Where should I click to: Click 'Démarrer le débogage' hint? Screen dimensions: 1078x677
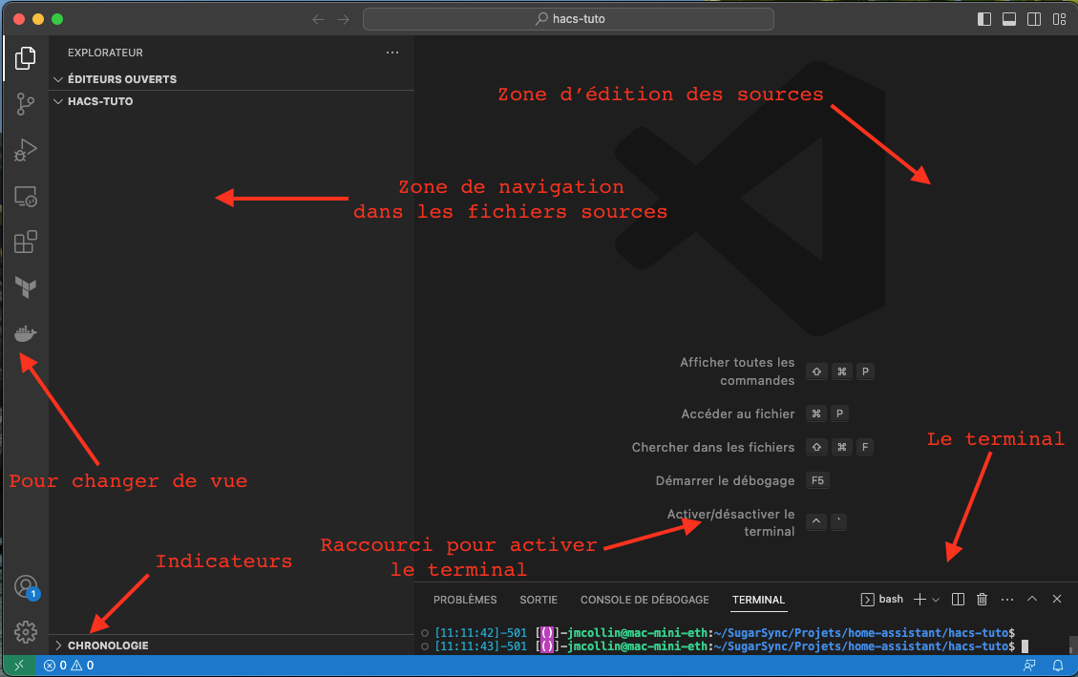point(725,481)
